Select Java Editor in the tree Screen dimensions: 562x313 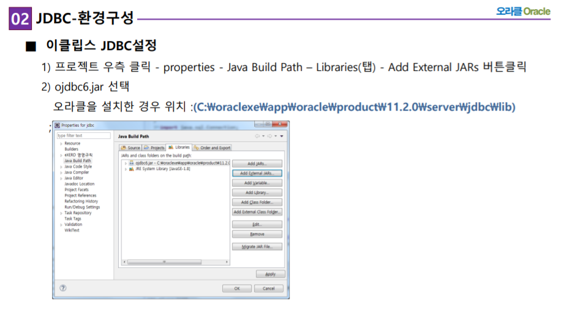point(74,178)
